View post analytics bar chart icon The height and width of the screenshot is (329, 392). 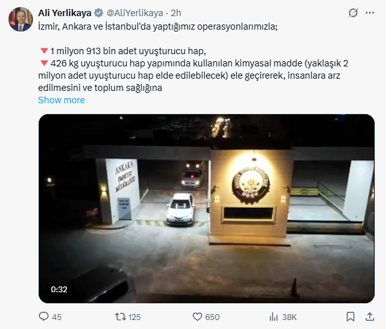[x=274, y=317]
